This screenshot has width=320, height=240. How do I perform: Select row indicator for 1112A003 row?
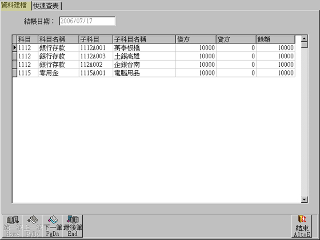point(14,56)
